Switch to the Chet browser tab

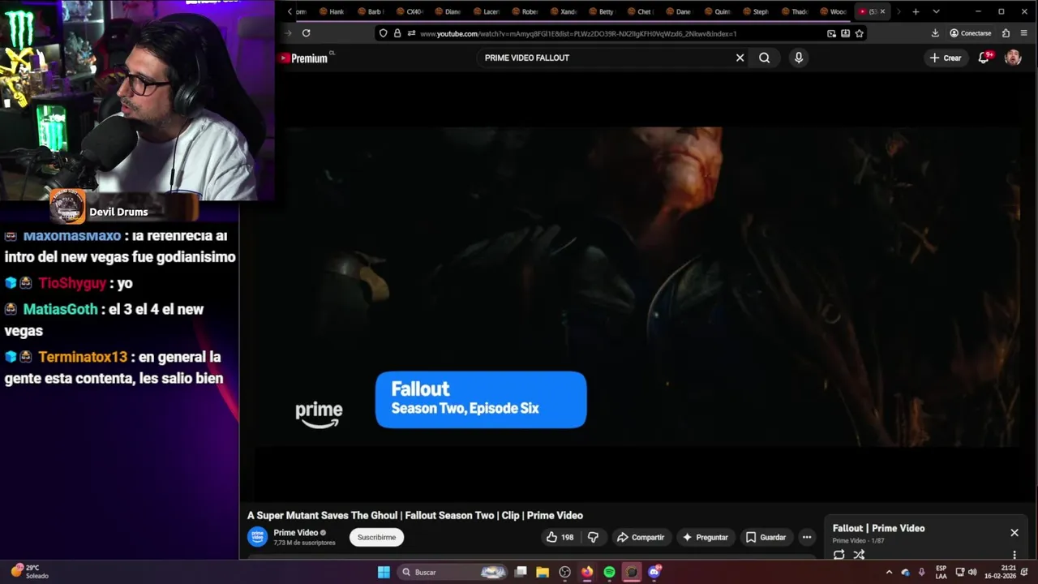click(639, 11)
